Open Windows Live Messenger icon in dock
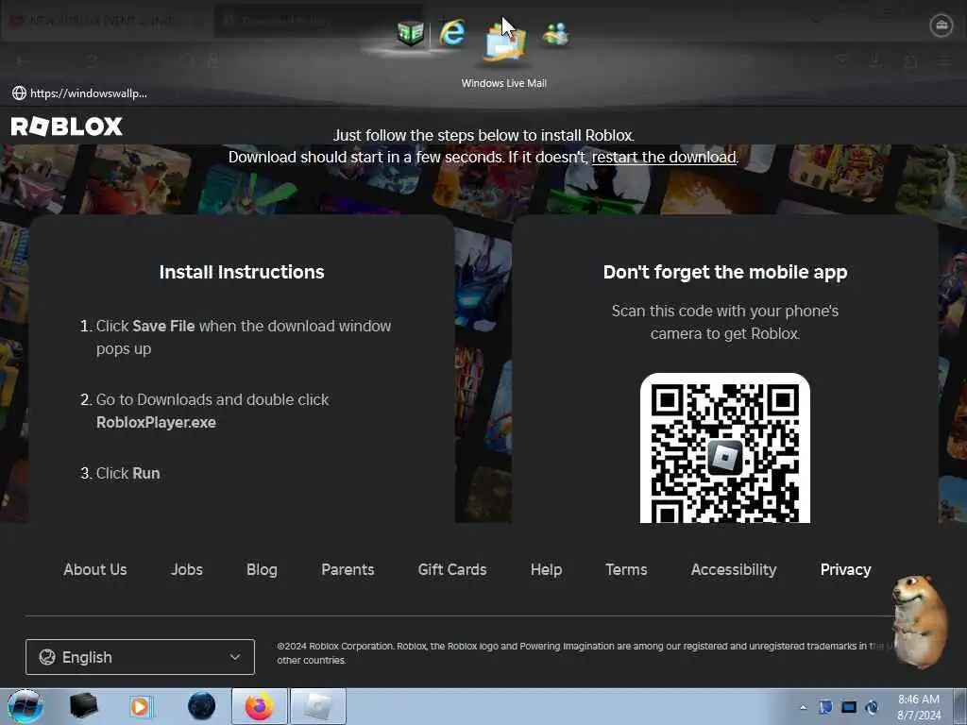 (555, 35)
